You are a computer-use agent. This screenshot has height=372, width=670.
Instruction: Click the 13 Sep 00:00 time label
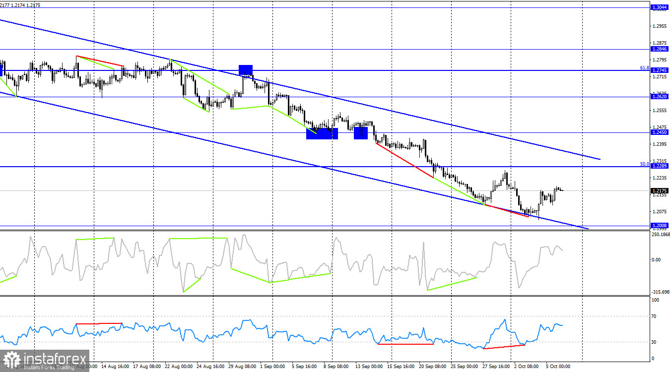(370, 367)
